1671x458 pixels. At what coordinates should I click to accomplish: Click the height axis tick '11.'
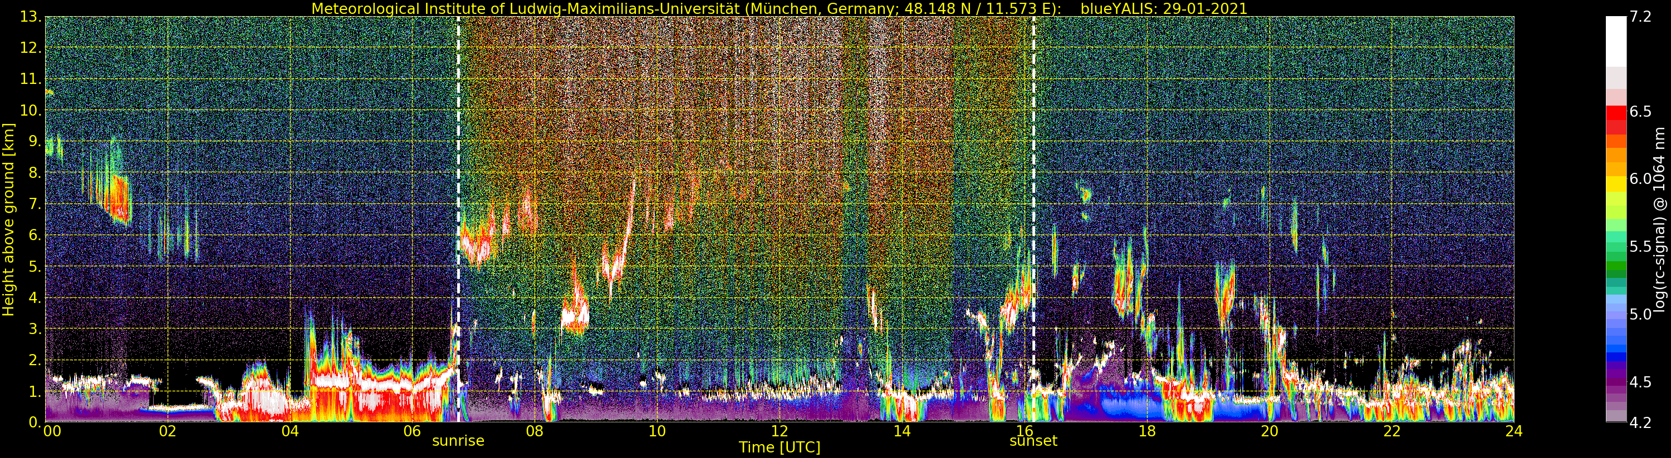(x=31, y=79)
